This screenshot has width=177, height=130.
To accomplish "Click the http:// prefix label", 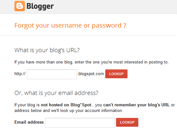I will point(20,74).
